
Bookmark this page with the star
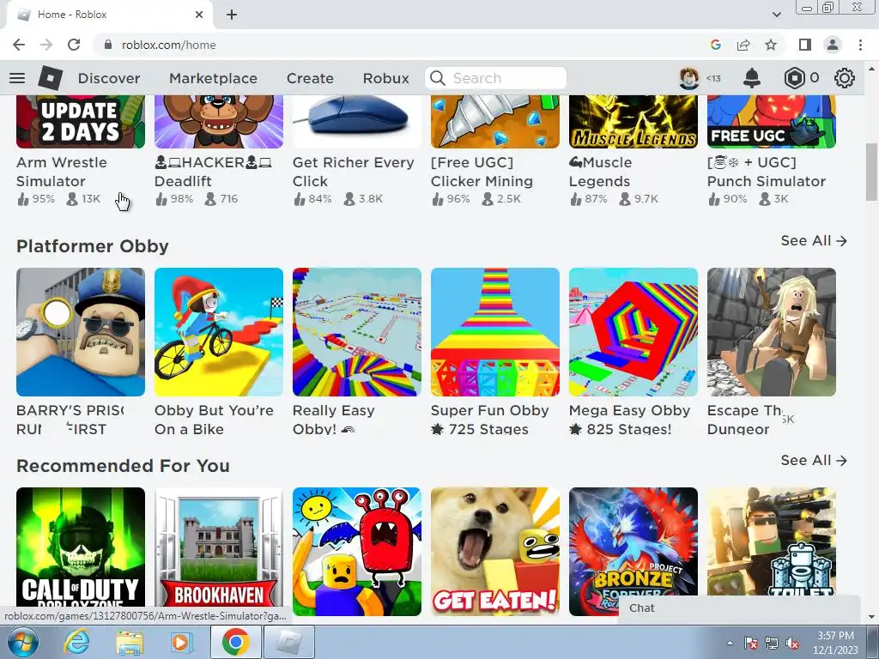point(771,45)
